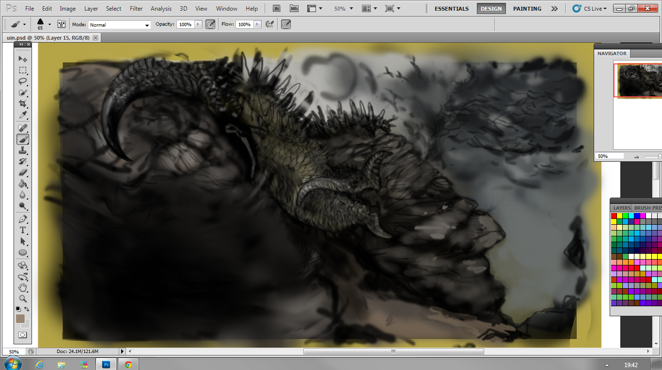The width and height of the screenshot is (662, 370).
Task: Choose the Eyedropper tool
Action: (23, 115)
